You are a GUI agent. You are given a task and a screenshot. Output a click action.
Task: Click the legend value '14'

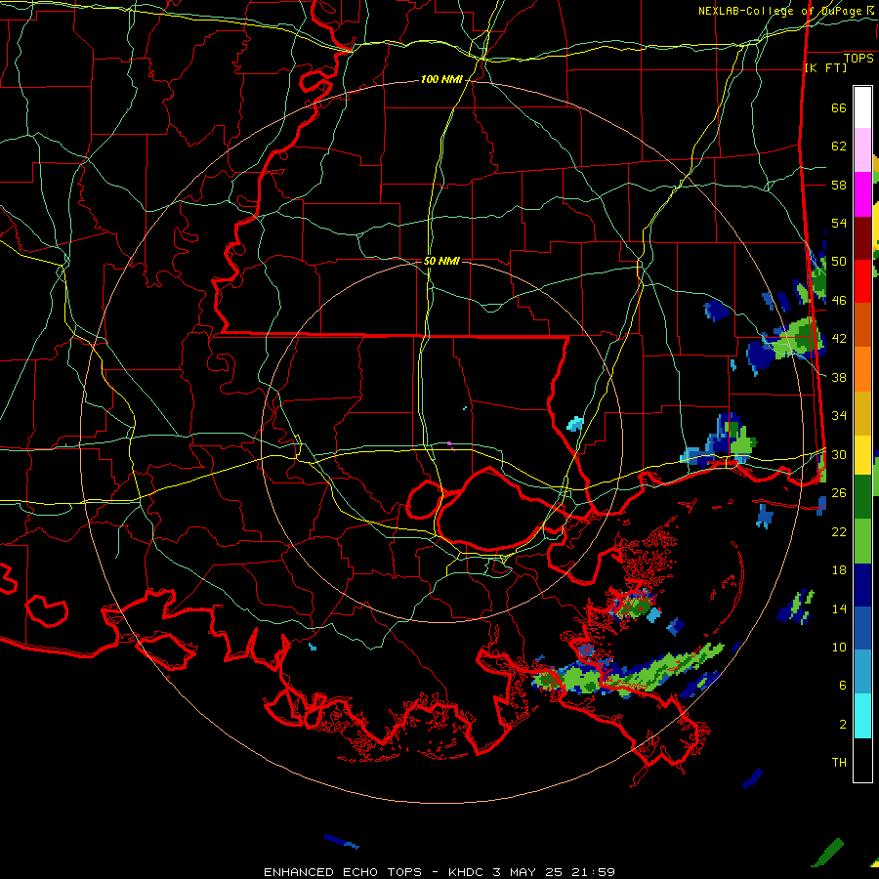tap(839, 608)
